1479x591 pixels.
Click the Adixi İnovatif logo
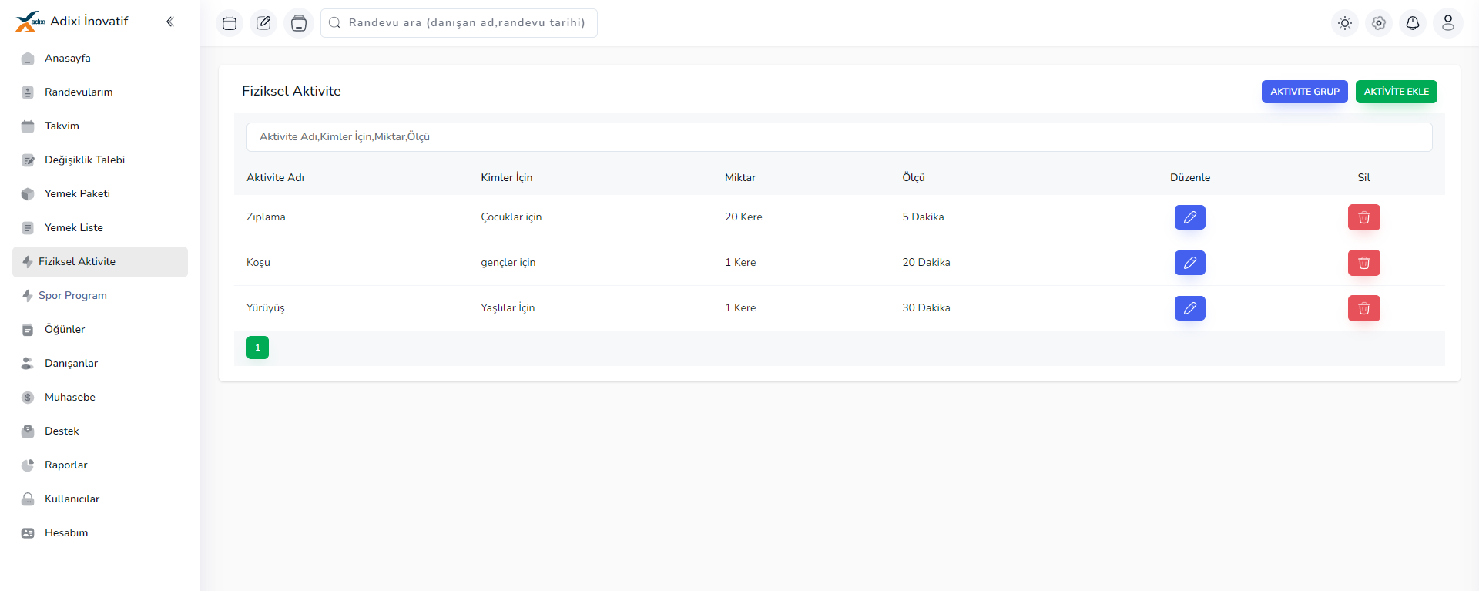(72, 22)
